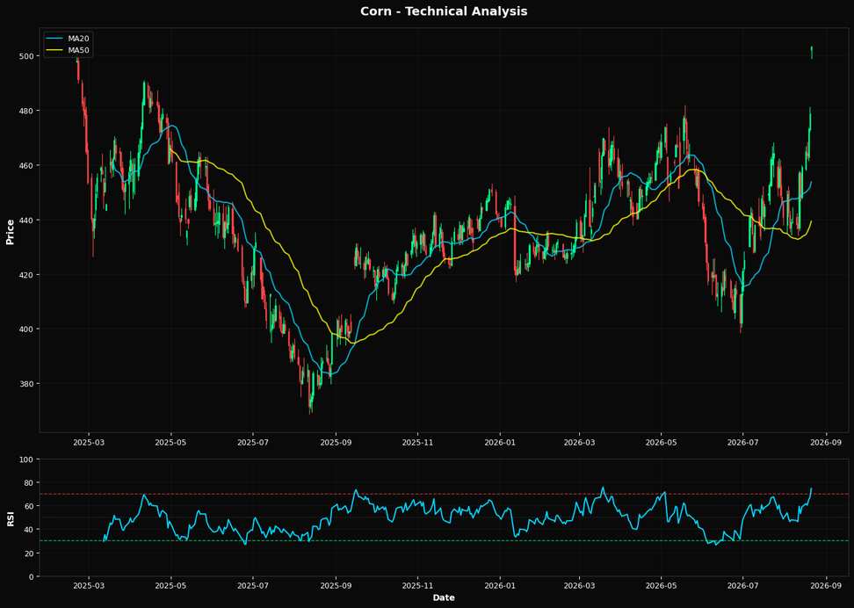854x608 pixels.
Task: Click 2026-09 date under the RSI panel
Action: [x=827, y=586]
